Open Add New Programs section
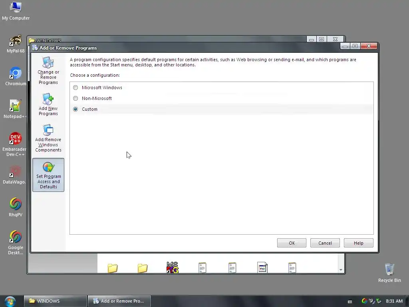 (48, 104)
